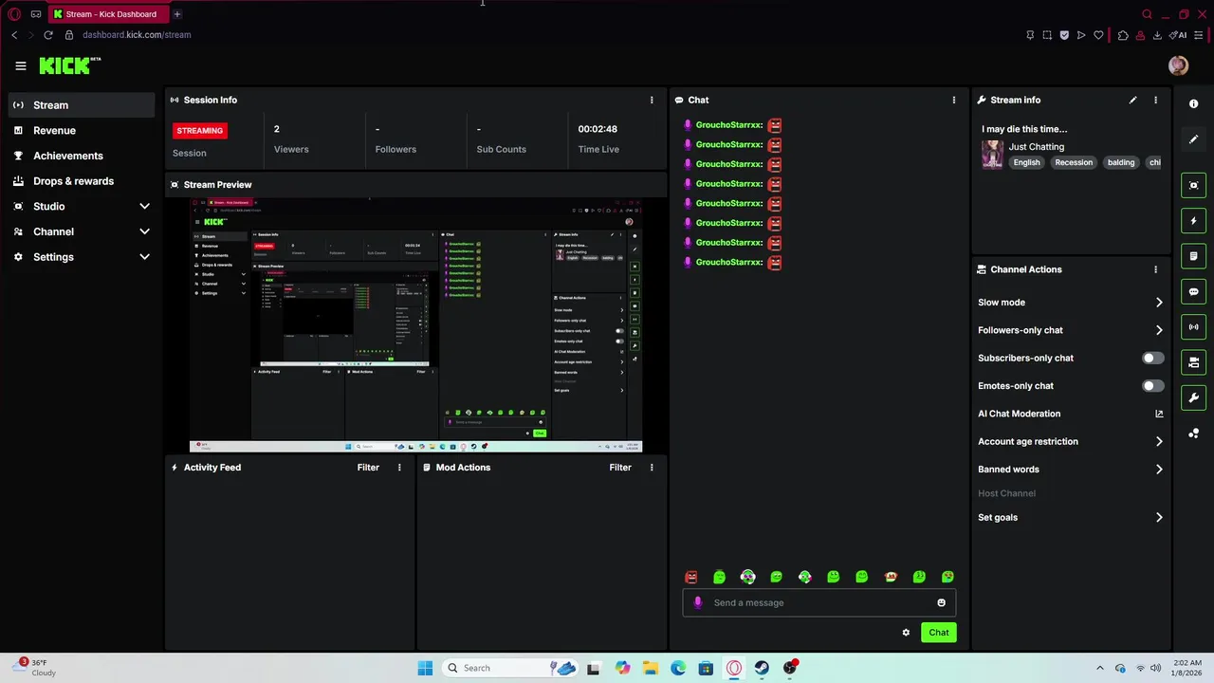This screenshot has width=1214, height=683.
Task: Open a new browser tab with plus icon
Action: pyautogui.click(x=176, y=14)
